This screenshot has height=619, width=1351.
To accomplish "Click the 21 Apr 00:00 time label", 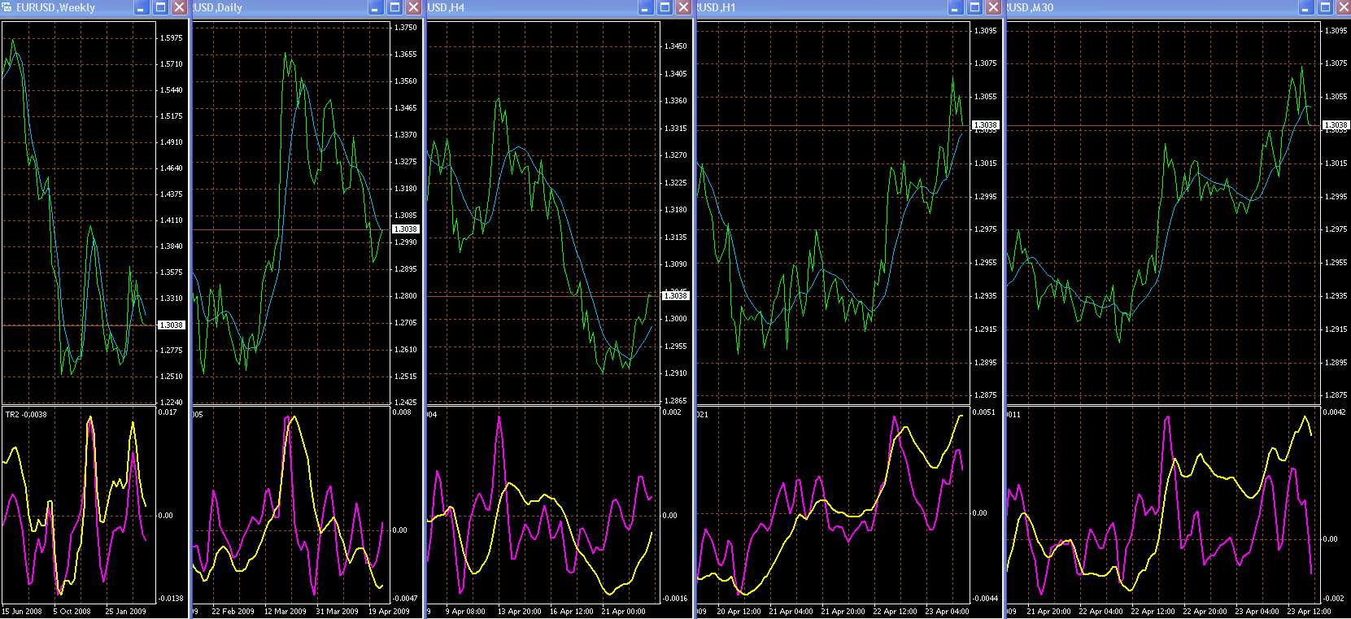I will [623, 612].
